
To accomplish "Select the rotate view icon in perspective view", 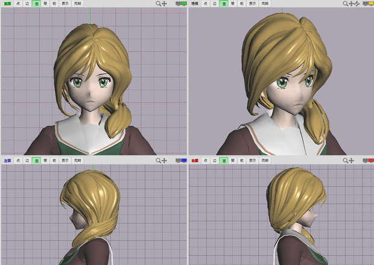I will [x=357, y=4].
